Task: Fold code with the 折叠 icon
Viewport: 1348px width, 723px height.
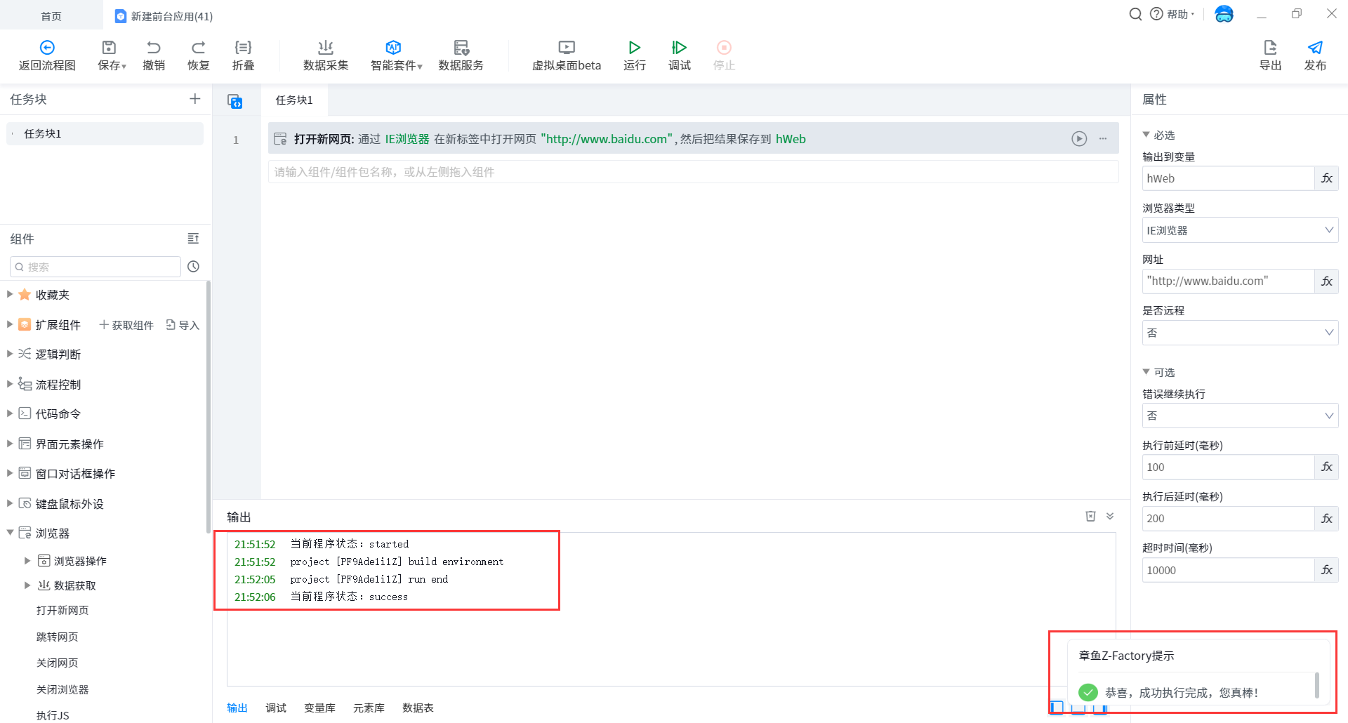Action: (243, 48)
